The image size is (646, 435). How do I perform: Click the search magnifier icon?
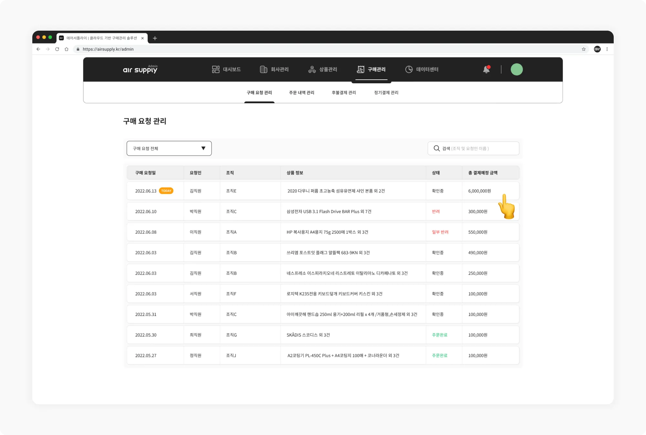(x=437, y=148)
